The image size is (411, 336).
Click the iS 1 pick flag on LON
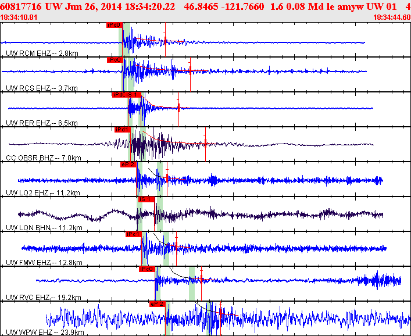(x=146, y=199)
